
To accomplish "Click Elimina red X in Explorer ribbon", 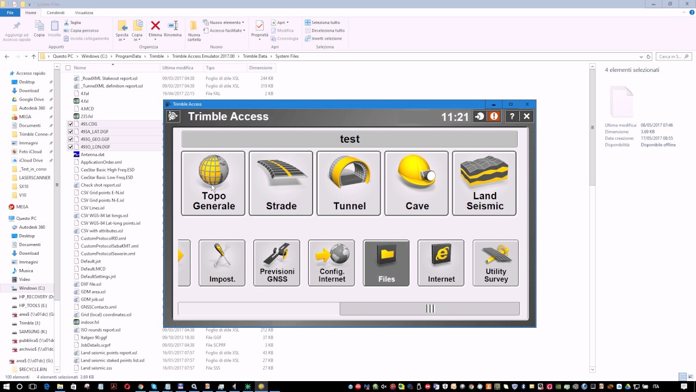I will pos(155,29).
